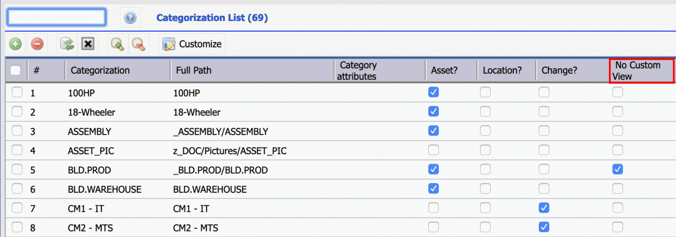Click the green add record icon
The height and width of the screenshot is (237, 676).
point(15,44)
